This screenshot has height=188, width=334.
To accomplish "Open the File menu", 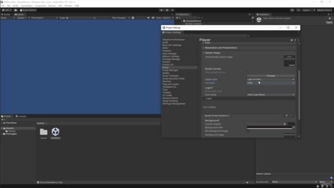I will pyautogui.click(x=3, y=6).
